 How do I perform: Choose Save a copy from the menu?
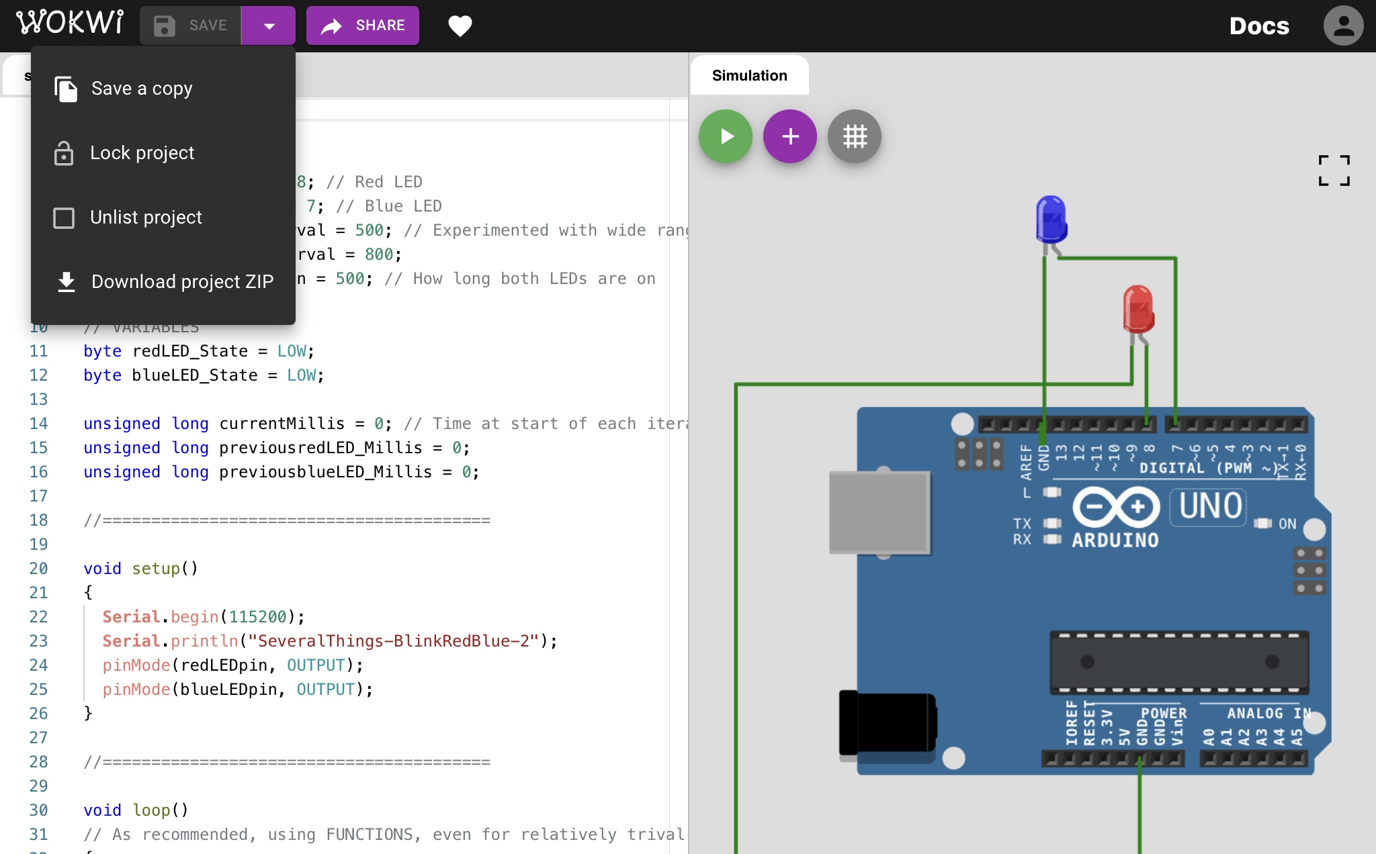click(x=141, y=88)
